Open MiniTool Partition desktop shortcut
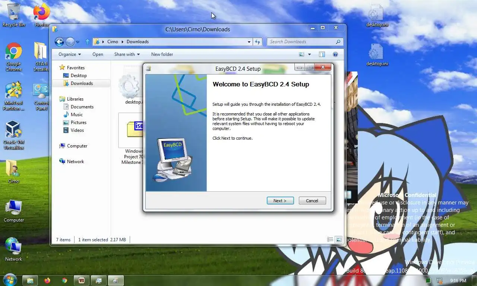Image resolution: width=477 pixels, height=286 pixels. 14,96
